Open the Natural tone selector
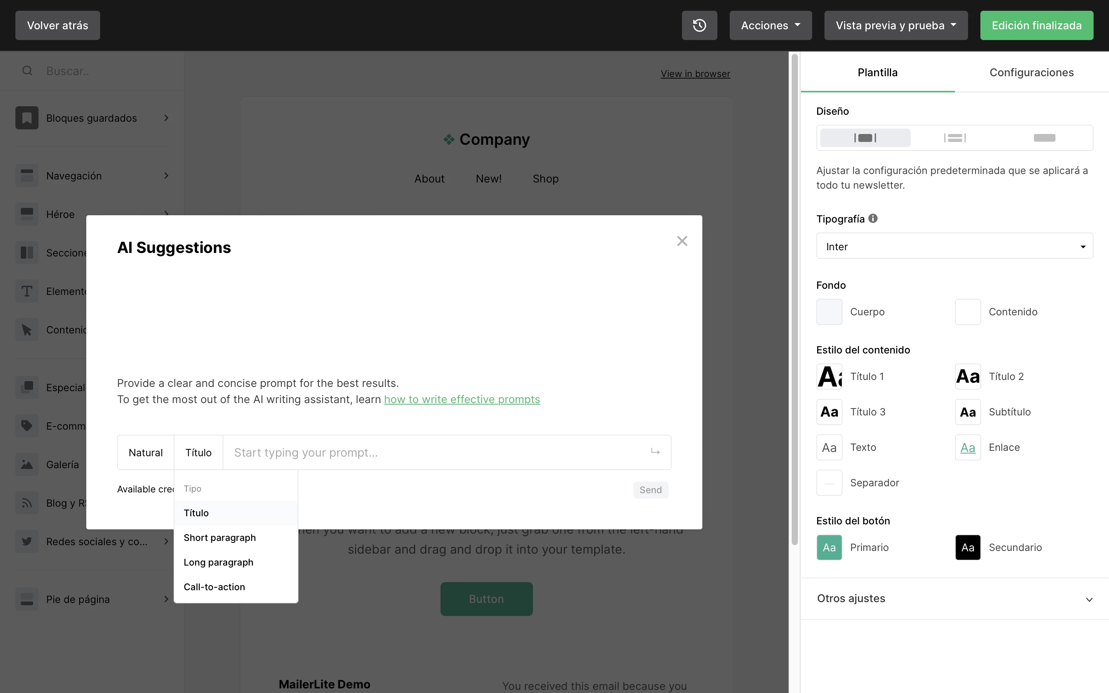The image size is (1109, 693). (146, 452)
